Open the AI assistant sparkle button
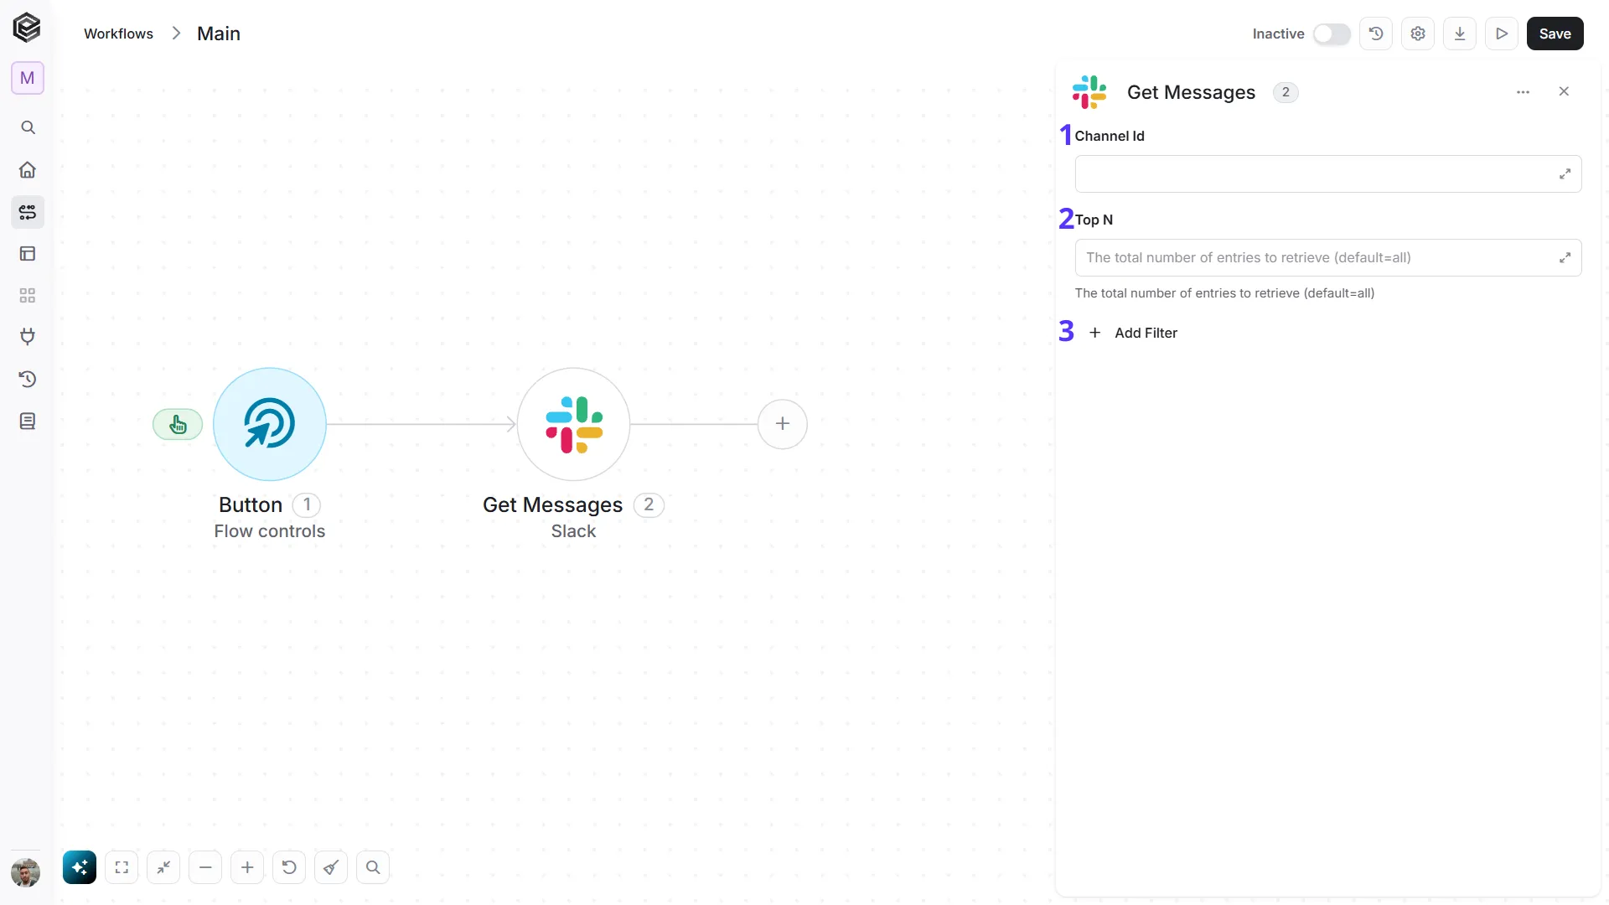This screenshot has width=1609, height=905. tap(80, 867)
